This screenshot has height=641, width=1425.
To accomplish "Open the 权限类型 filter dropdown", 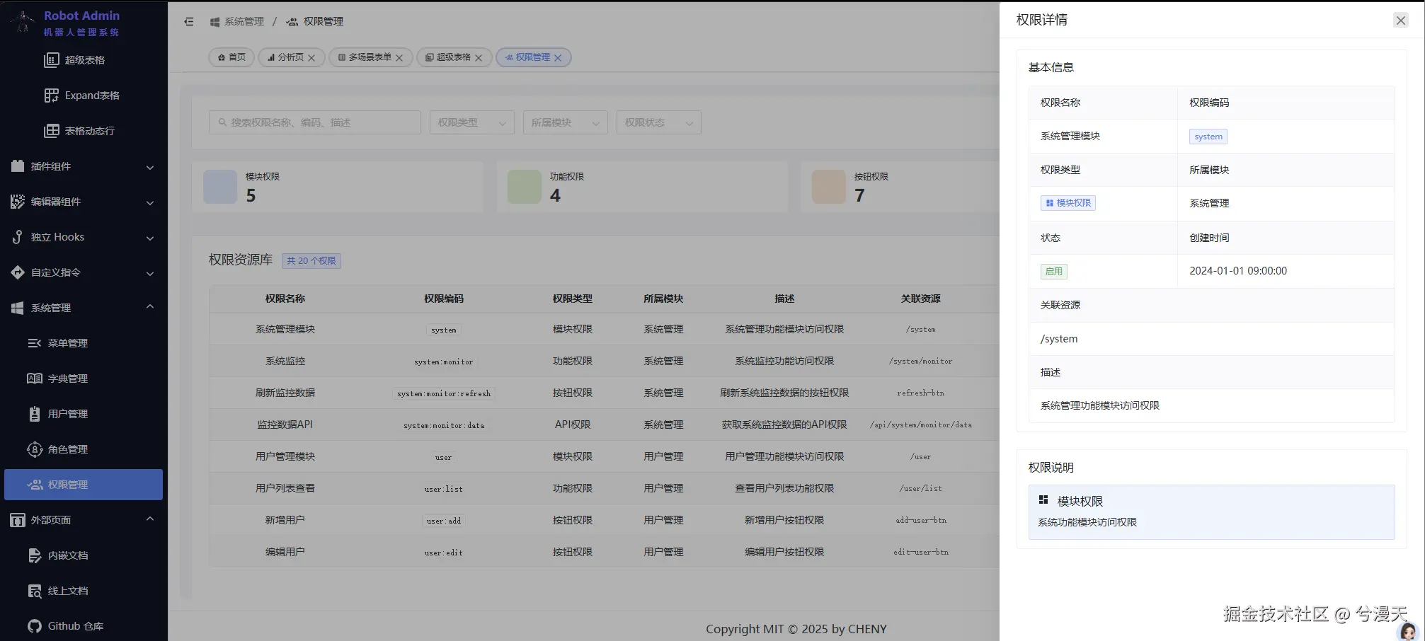I will click(x=472, y=122).
